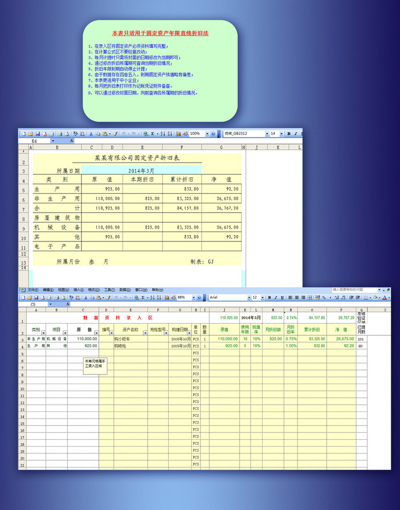Click the red underlined title 本表只适用于固定资产年限直线折旧法
Screen dimensions: 400x510
tap(160, 33)
